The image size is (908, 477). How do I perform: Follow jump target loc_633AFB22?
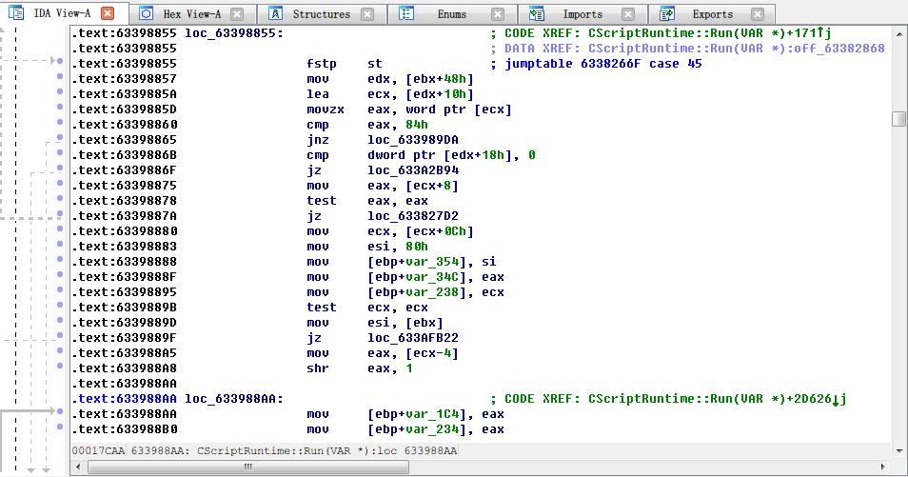[410, 338]
